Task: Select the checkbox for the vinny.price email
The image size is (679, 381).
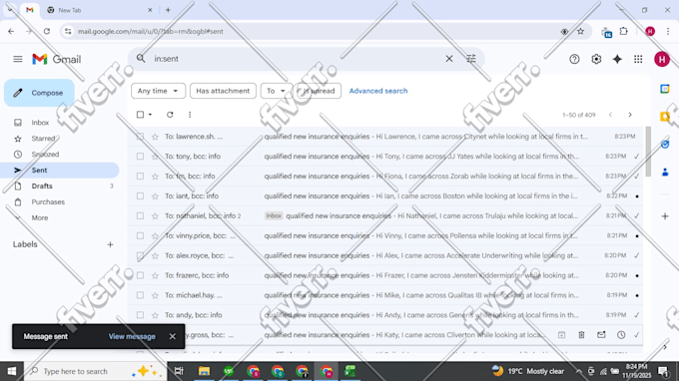Action: (140, 235)
